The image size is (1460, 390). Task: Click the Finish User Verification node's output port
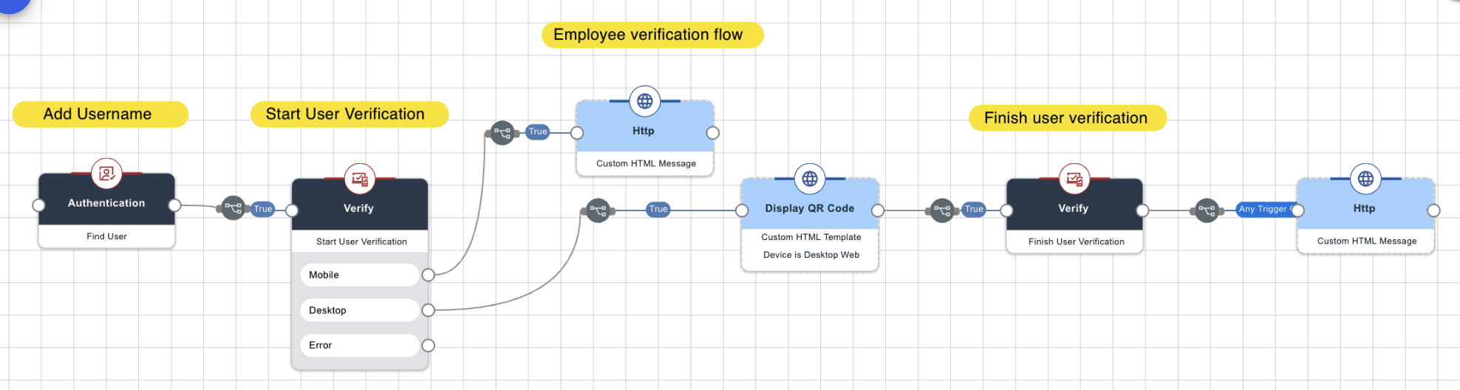click(x=1143, y=211)
